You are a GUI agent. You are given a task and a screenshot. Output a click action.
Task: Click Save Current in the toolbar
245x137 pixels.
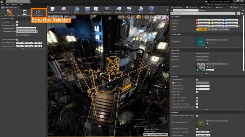[52, 10]
